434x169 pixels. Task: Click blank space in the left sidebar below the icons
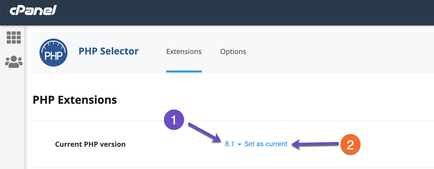tap(12, 120)
